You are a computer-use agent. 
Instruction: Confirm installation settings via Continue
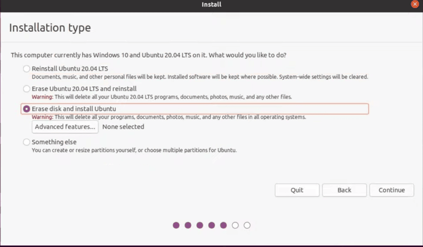pos(391,190)
